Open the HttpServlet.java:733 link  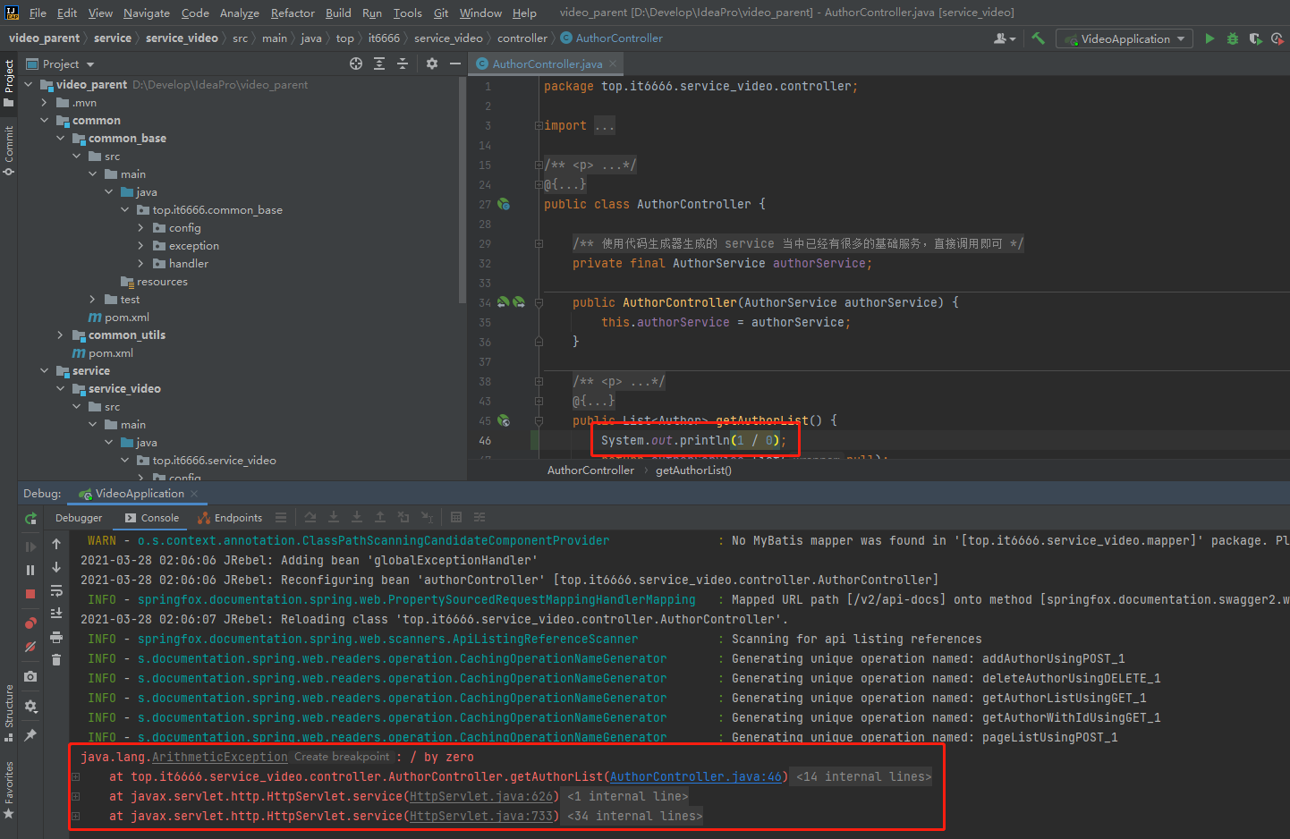(481, 816)
